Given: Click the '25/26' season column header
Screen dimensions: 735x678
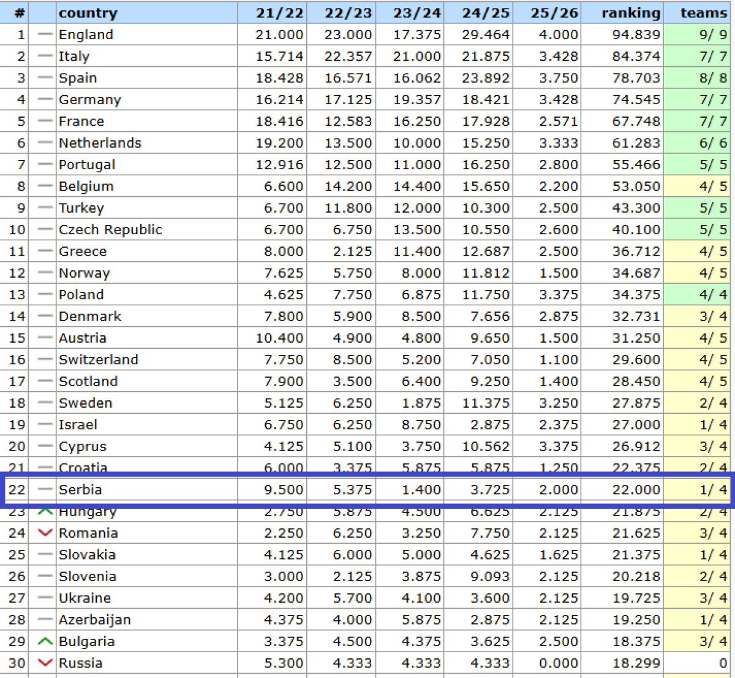Looking at the screenshot, I should pos(554,13).
